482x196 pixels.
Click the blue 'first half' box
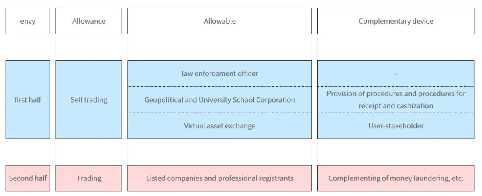pyautogui.click(x=28, y=100)
